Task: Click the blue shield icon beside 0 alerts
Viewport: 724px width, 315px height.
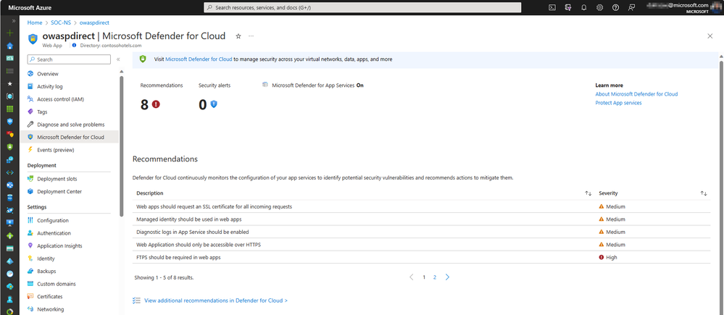Action: 214,104
